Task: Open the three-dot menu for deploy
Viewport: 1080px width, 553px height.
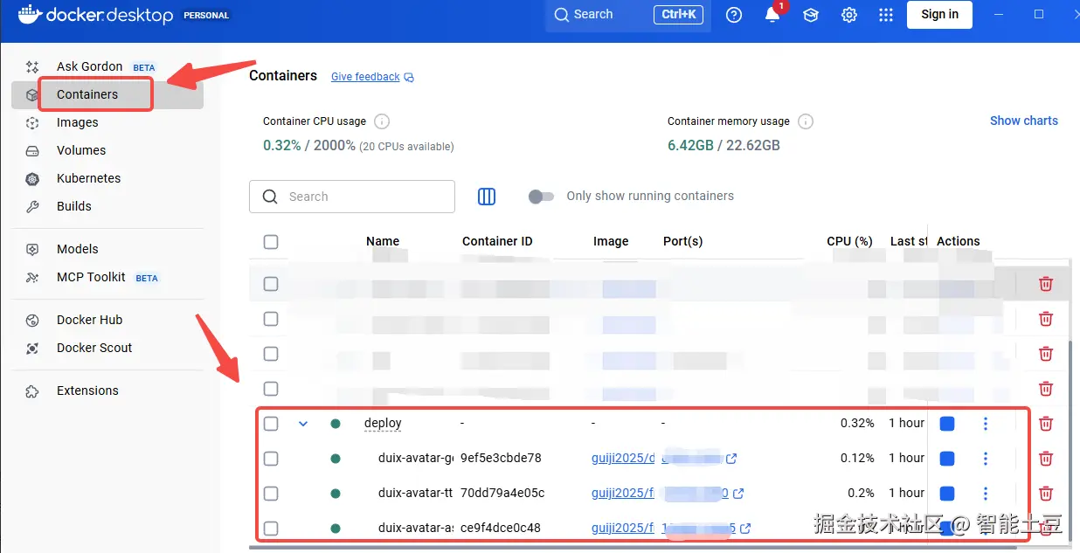Action: click(986, 424)
